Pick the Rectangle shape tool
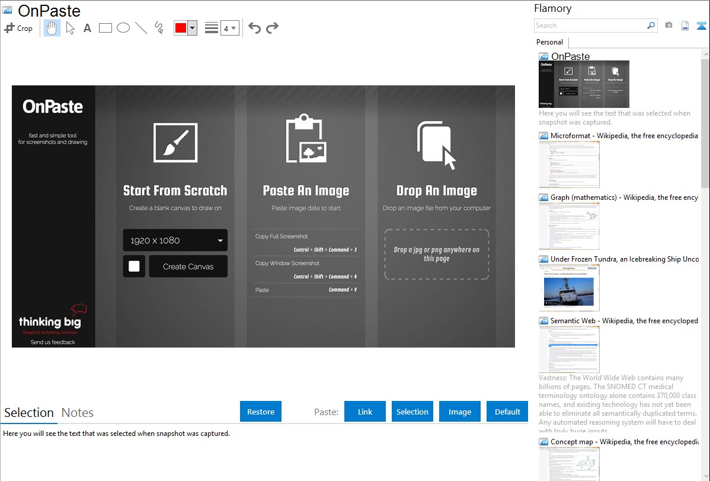The height and width of the screenshot is (481, 710). 105,28
